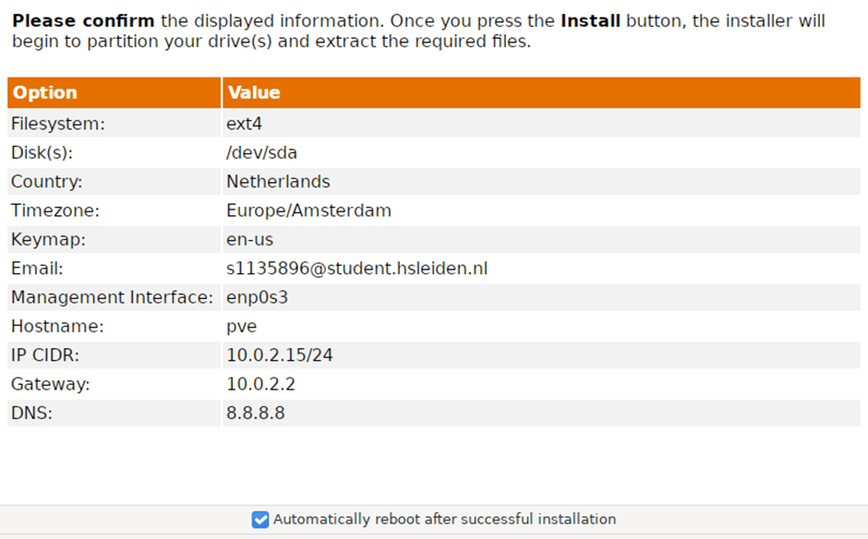Select the Netherlands country value
This screenshot has width=868, height=539.
tap(278, 182)
